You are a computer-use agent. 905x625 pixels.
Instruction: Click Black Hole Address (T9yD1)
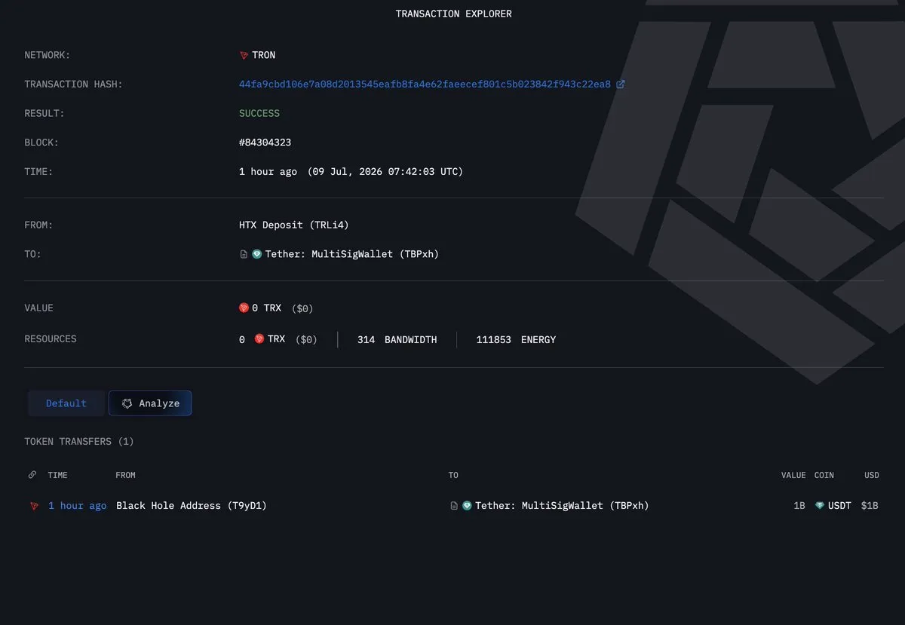point(192,506)
